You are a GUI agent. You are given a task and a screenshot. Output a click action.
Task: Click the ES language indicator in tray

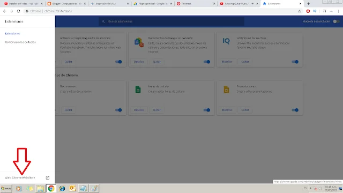tap(305, 188)
